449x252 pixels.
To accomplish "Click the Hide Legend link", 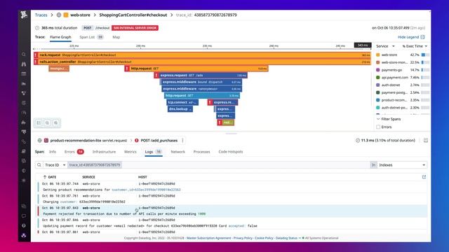I will pos(408,37).
